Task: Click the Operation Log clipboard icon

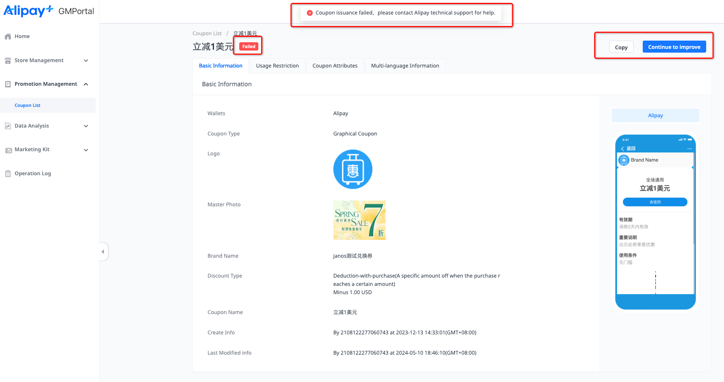Action: [8, 174]
